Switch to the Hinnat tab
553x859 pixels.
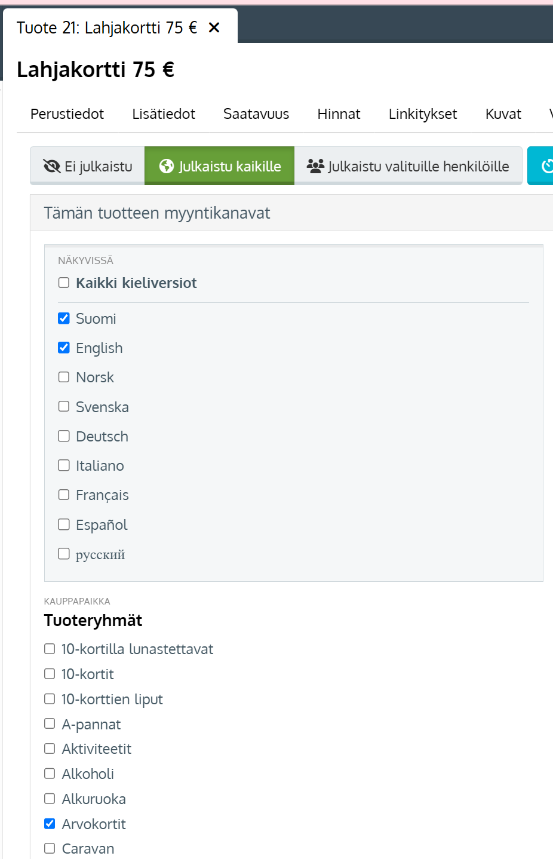[x=339, y=114]
